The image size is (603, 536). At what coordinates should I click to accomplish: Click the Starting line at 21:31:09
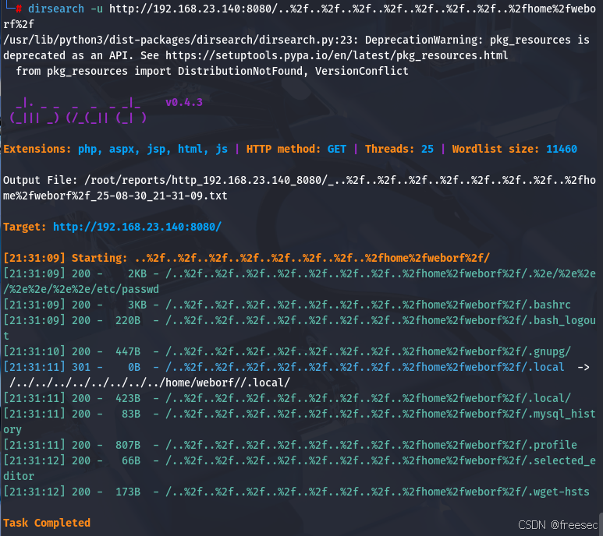tap(247, 258)
